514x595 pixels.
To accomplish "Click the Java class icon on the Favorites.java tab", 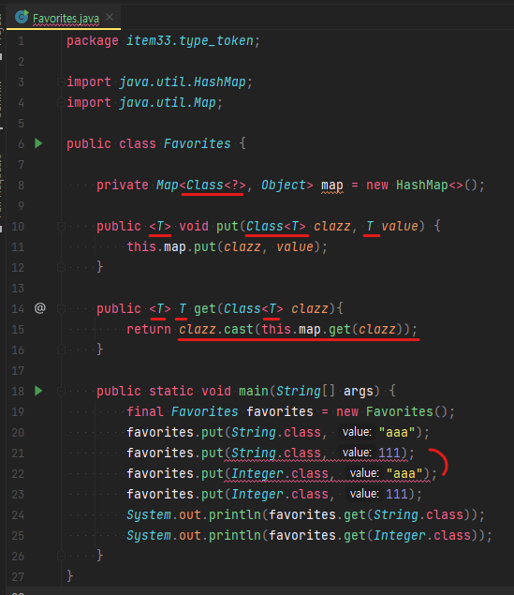I will pos(22,17).
